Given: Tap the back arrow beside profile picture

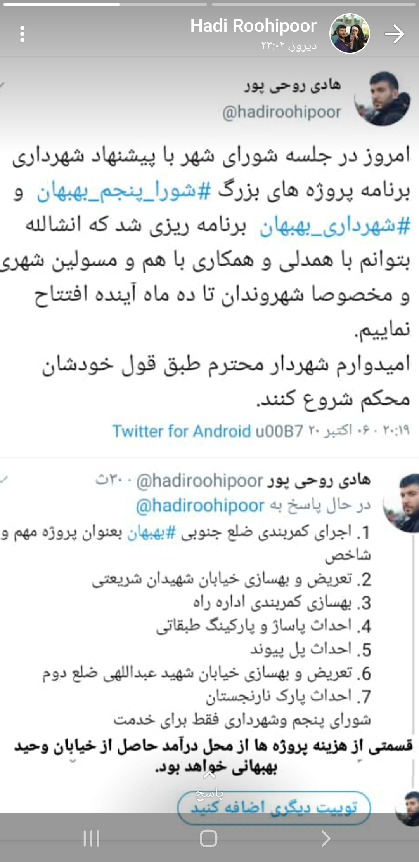Looking at the screenshot, I should click(x=395, y=34).
